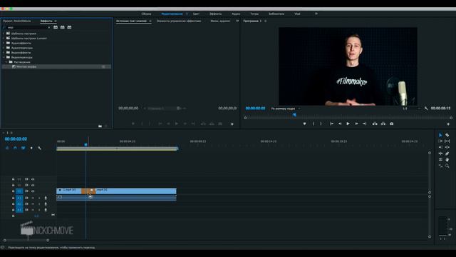Export a frame with the camera icon
The image size is (456, 257).
point(391,124)
